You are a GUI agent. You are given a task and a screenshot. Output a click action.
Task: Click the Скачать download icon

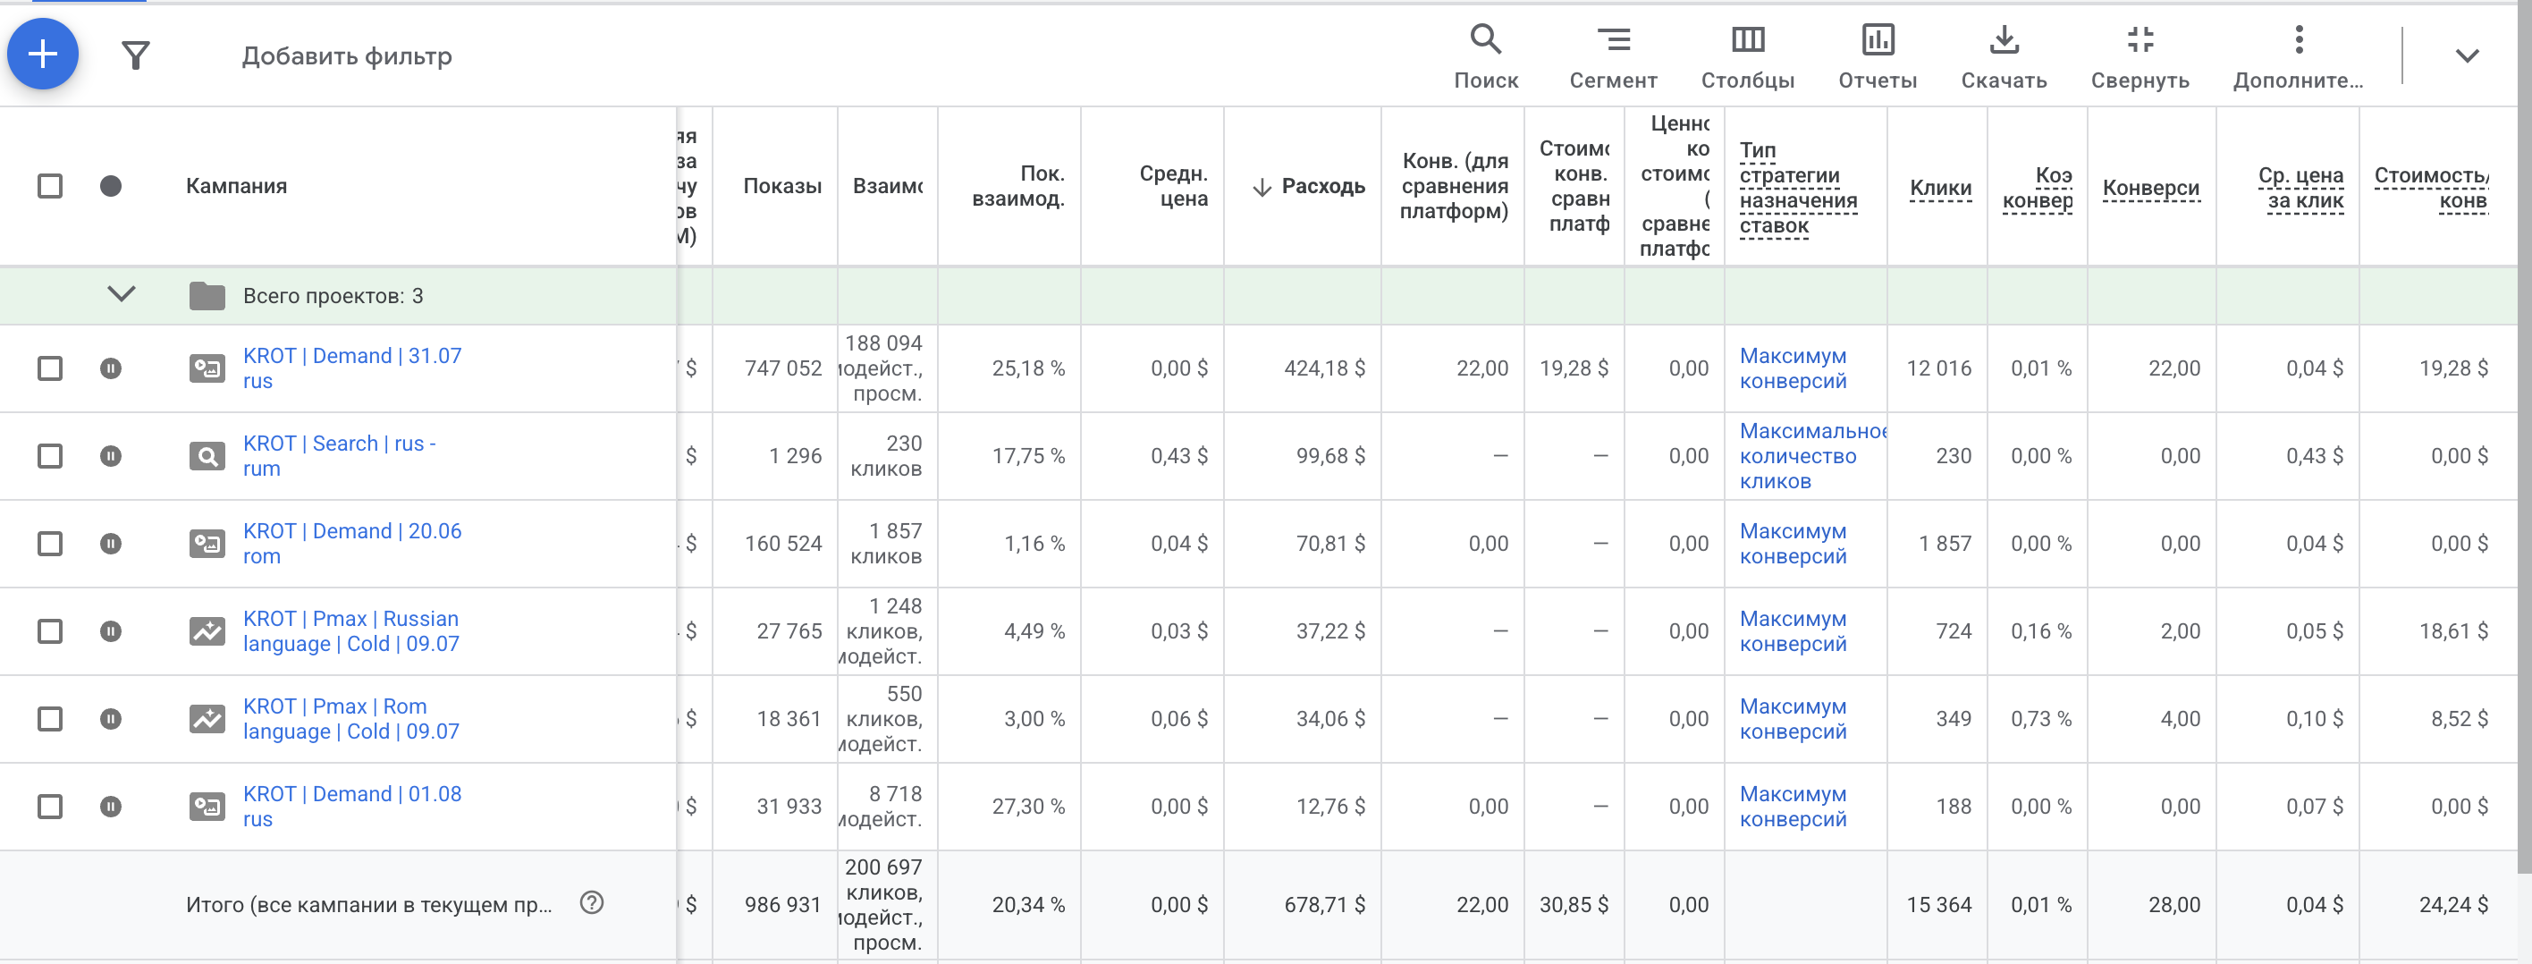pos(2004,56)
